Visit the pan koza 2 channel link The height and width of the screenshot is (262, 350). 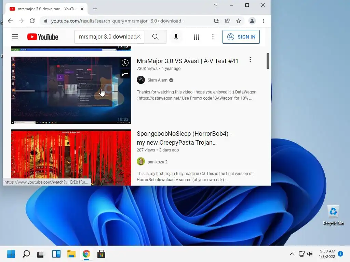157,162
